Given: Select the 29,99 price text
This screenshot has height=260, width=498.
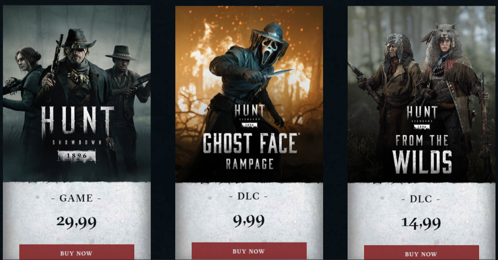Looking at the screenshot, I should (x=77, y=222).
